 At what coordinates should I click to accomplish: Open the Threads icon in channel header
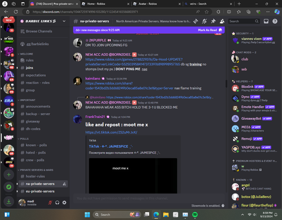point(196,21)
